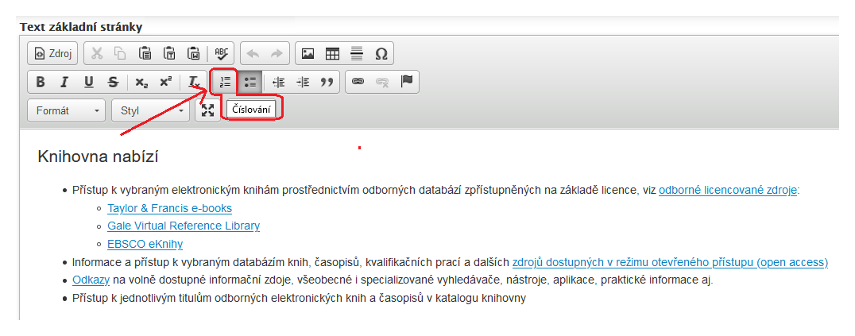Click the Increase indent icon
This screenshot has width=855, height=336.
[303, 82]
